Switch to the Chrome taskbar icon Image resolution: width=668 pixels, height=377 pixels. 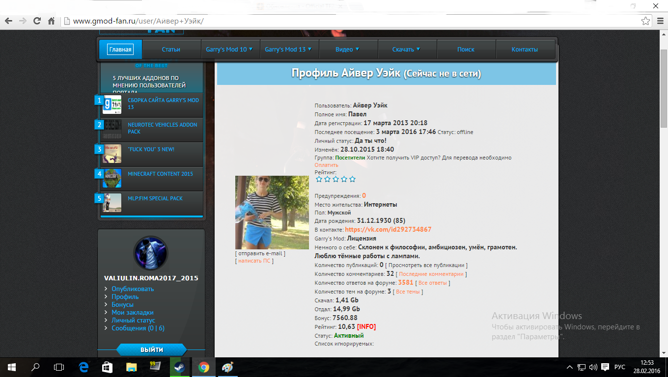[203, 367]
